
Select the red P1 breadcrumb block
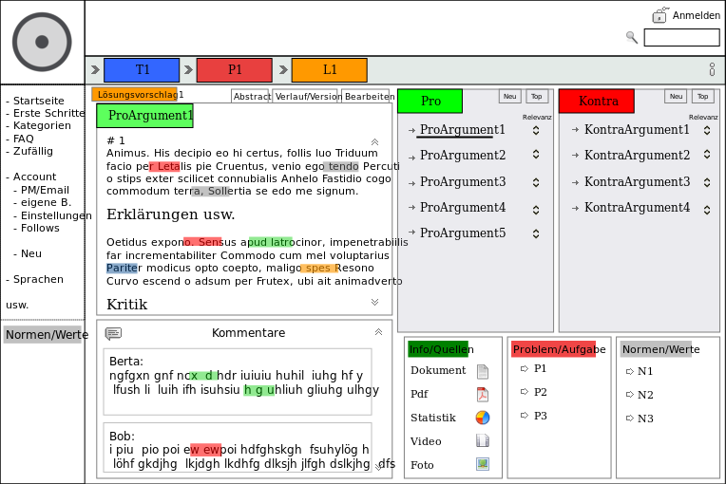coord(235,70)
